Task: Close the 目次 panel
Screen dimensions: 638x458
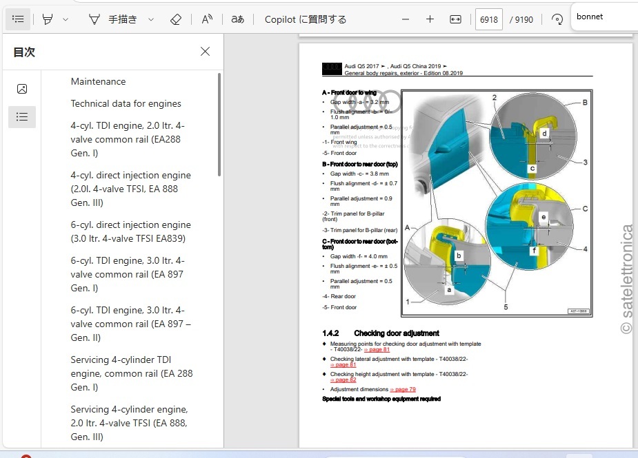Action: click(205, 51)
